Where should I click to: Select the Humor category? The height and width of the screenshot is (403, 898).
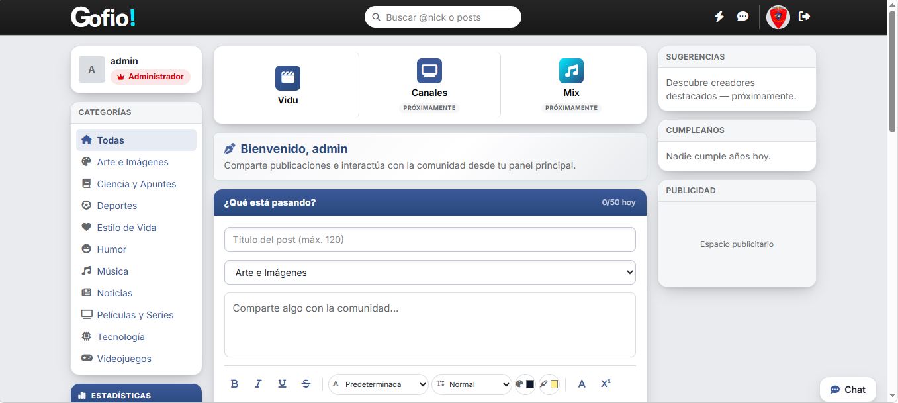(136, 249)
